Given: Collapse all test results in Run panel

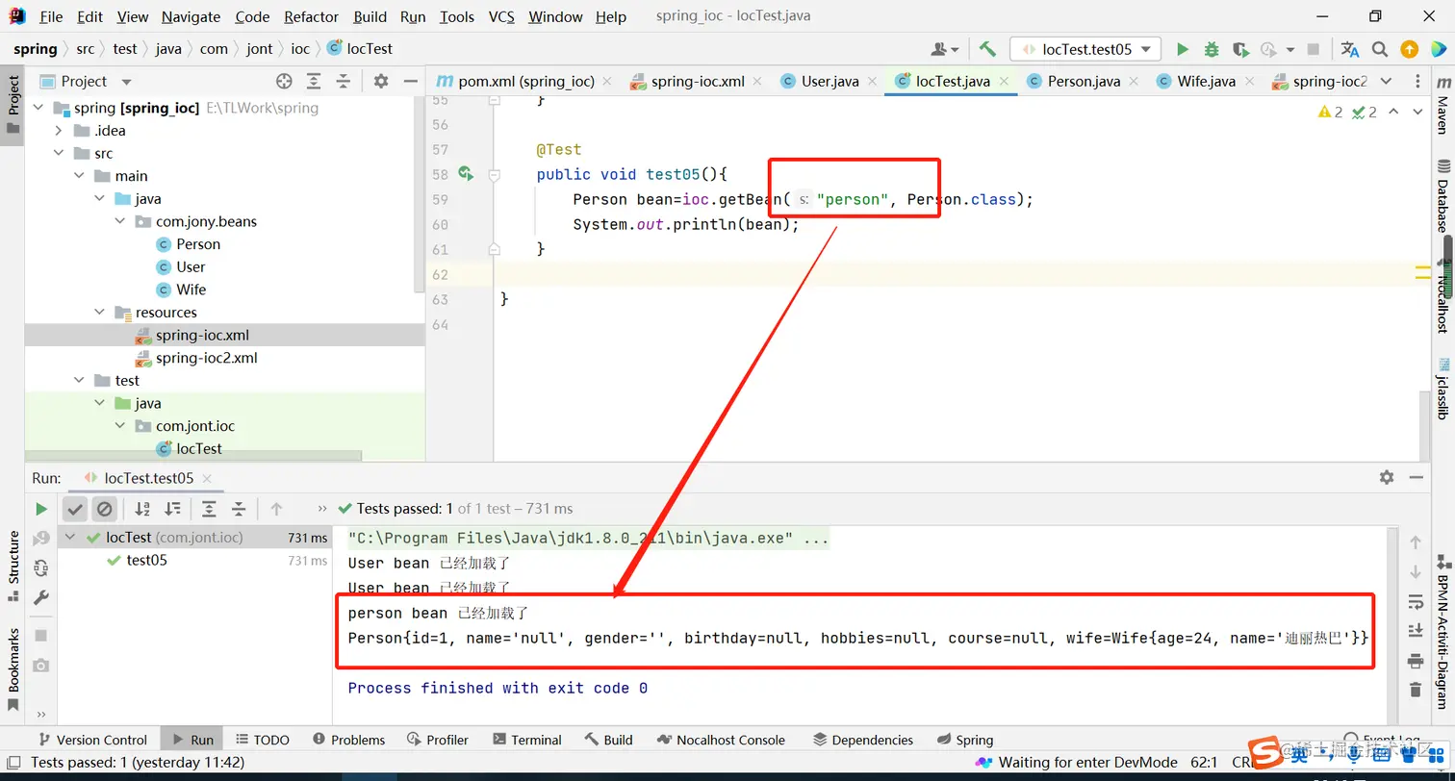Looking at the screenshot, I should [239, 509].
